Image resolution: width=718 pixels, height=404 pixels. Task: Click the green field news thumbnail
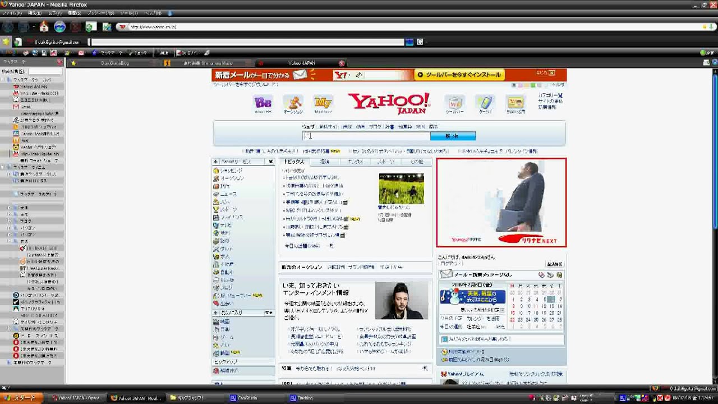[401, 189]
